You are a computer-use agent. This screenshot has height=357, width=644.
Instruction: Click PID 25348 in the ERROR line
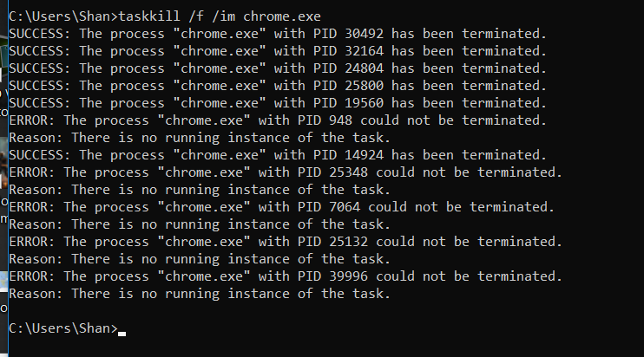pos(348,172)
